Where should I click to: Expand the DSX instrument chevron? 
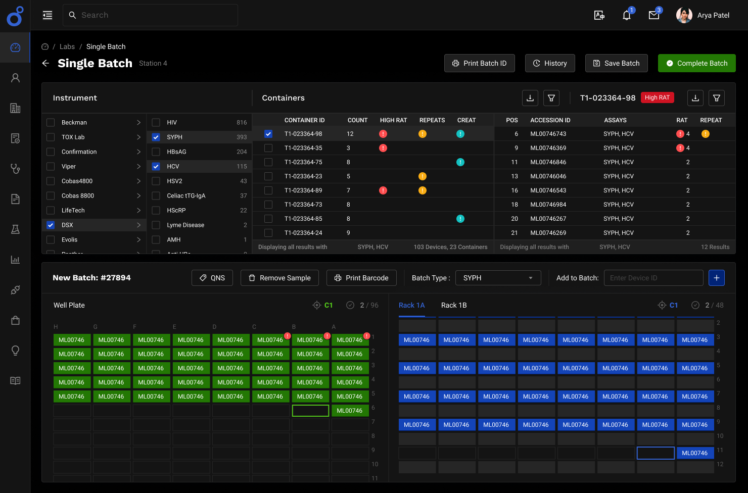[x=138, y=225]
